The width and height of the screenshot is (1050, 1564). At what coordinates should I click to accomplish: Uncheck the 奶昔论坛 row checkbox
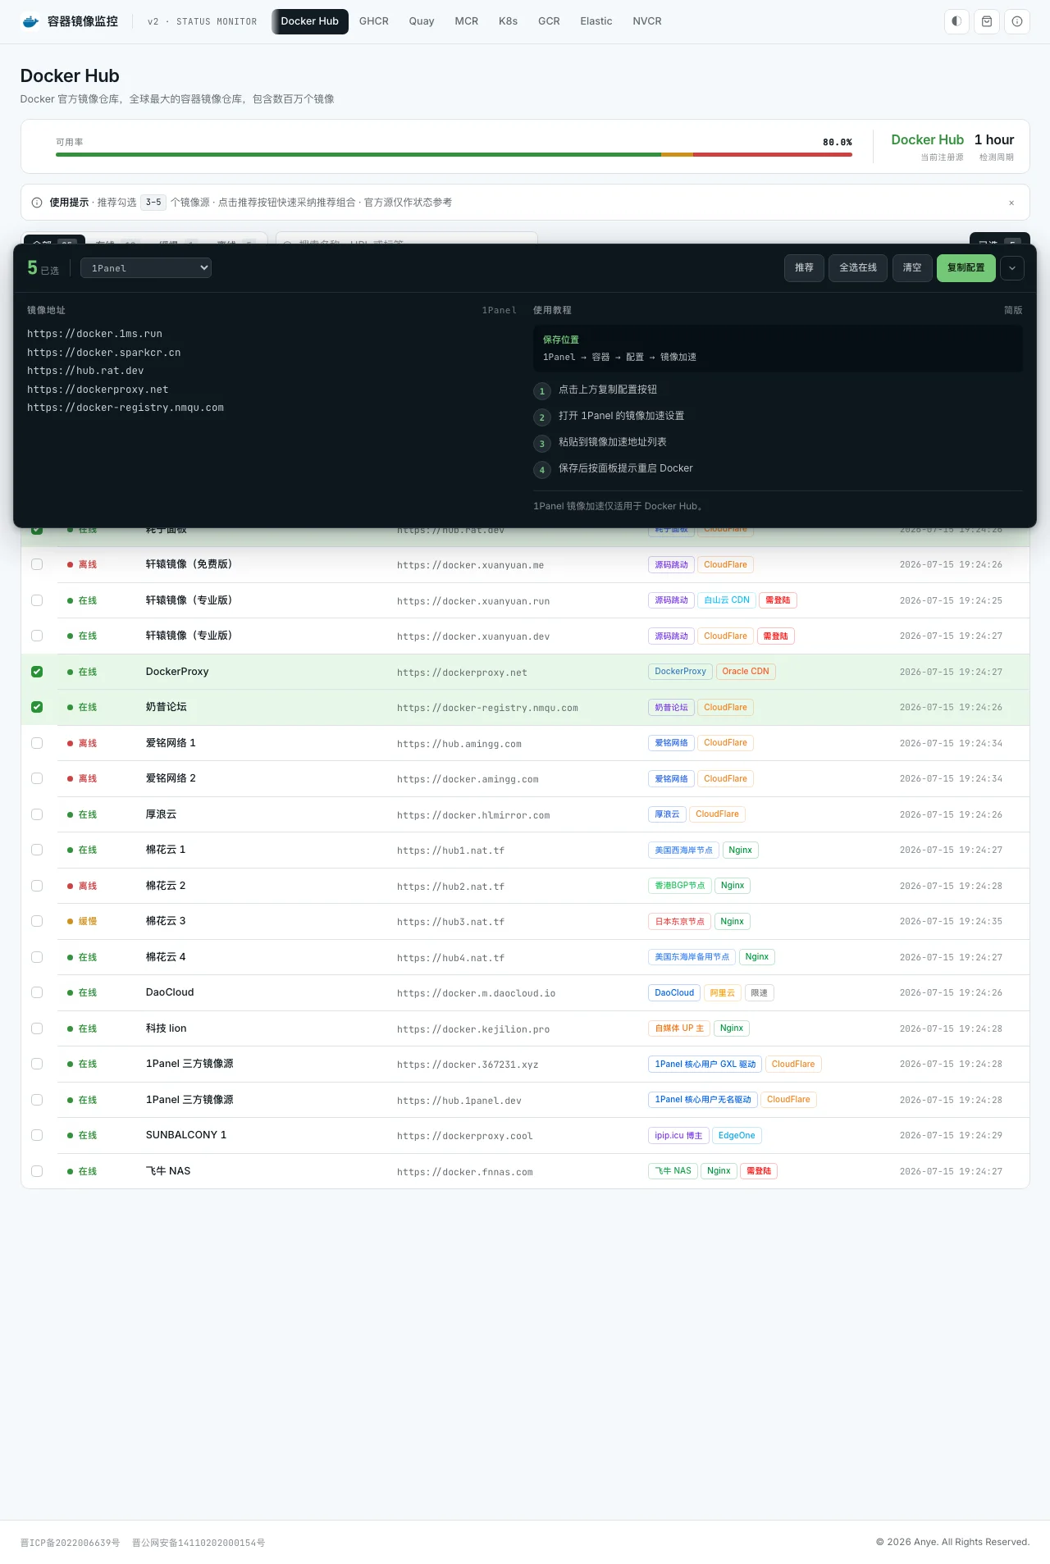pos(37,707)
